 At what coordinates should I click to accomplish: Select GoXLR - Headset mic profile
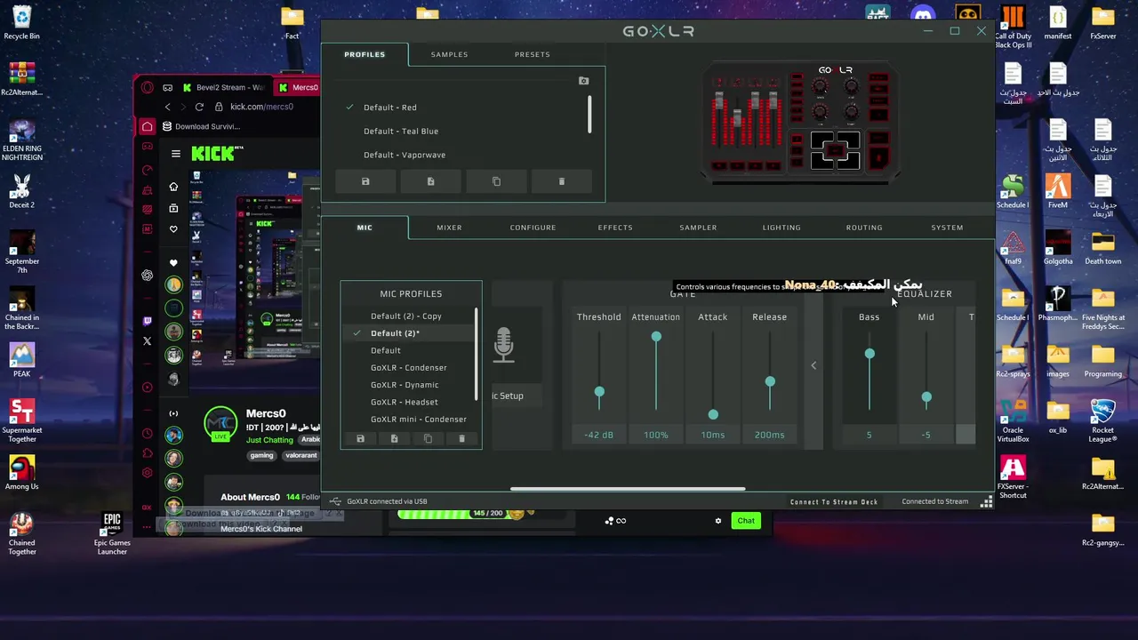click(x=405, y=402)
